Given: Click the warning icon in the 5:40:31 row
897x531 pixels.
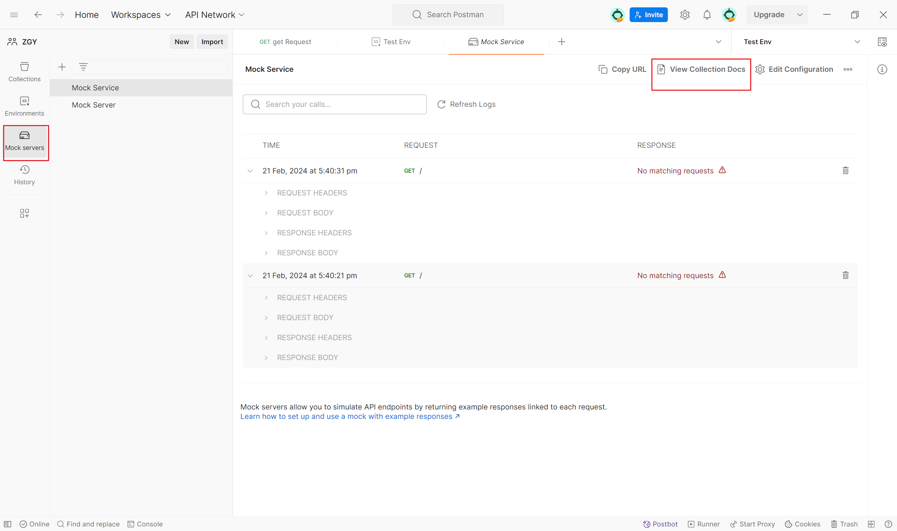Looking at the screenshot, I should click(x=722, y=170).
